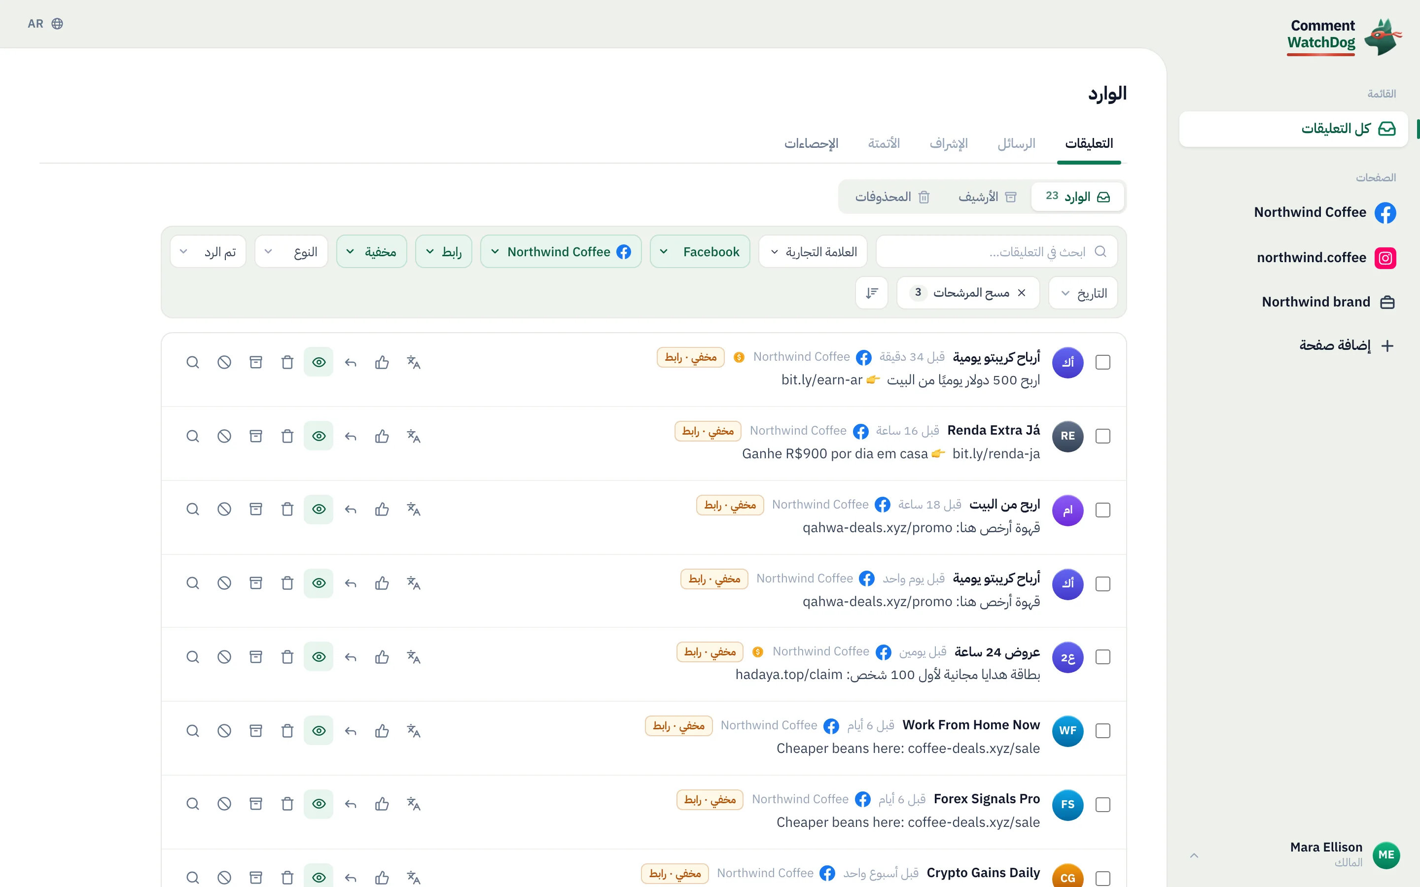Open the العلامة التجارية brand dropdown
The width and height of the screenshot is (1420, 887).
[x=813, y=252]
